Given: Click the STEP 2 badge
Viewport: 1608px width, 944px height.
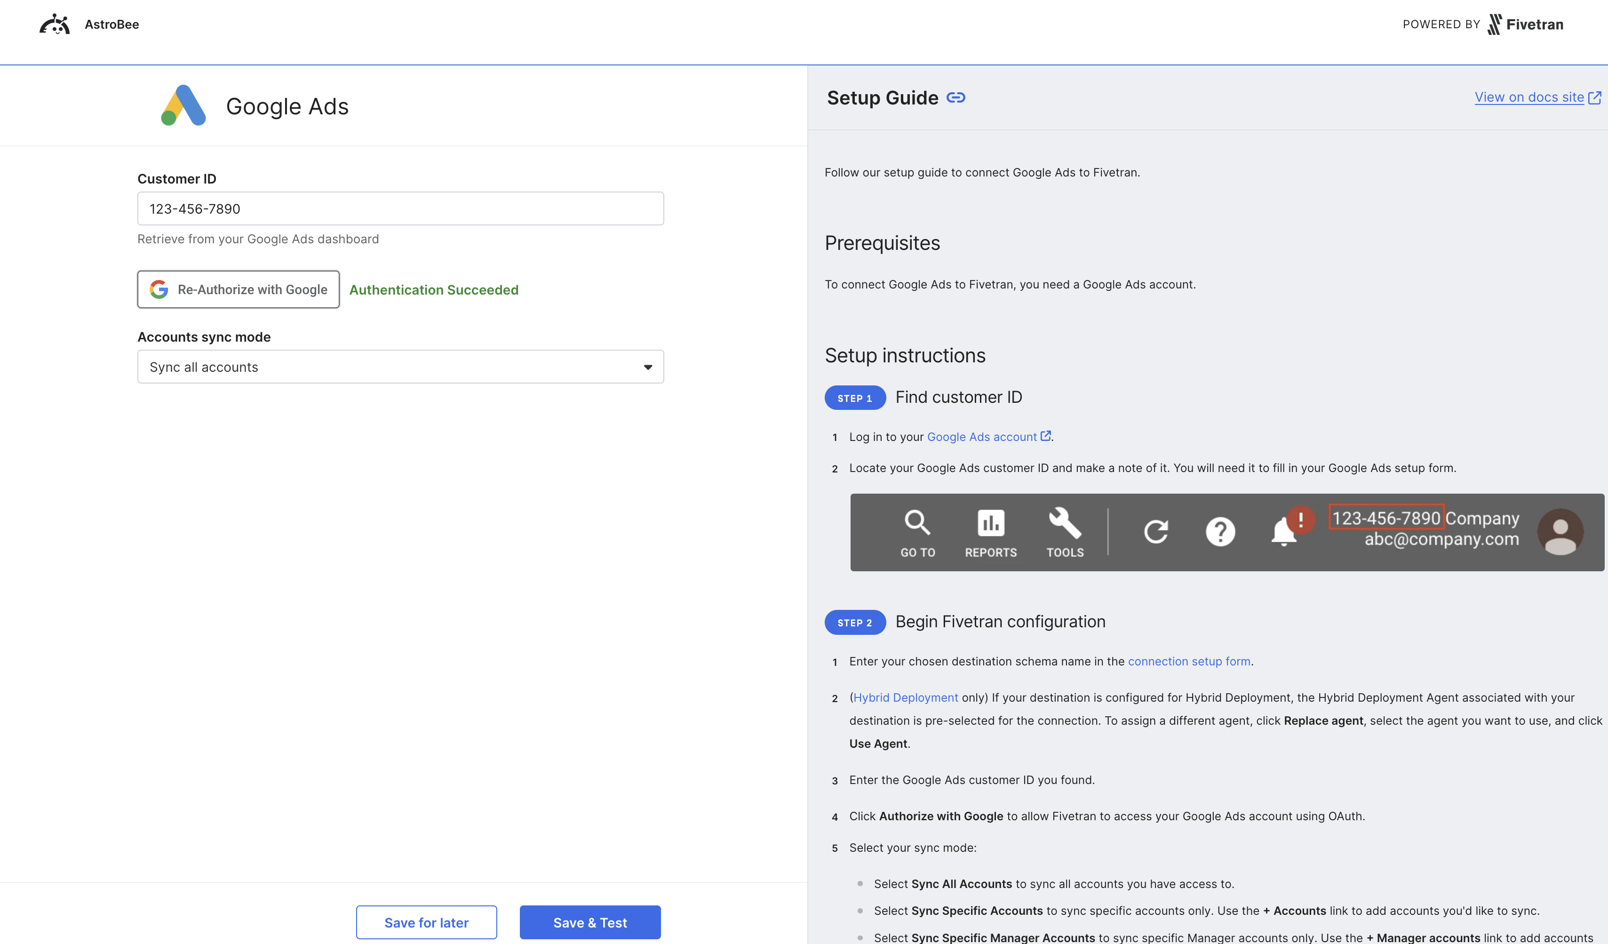Looking at the screenshot, I should pos(855,622).
